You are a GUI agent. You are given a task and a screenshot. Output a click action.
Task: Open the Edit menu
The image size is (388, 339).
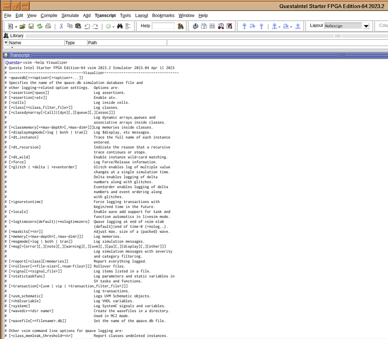coord(19,15)
